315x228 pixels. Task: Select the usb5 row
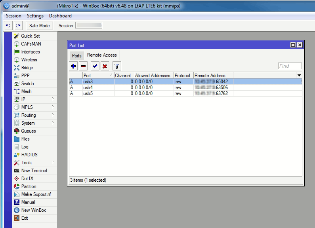185,93
